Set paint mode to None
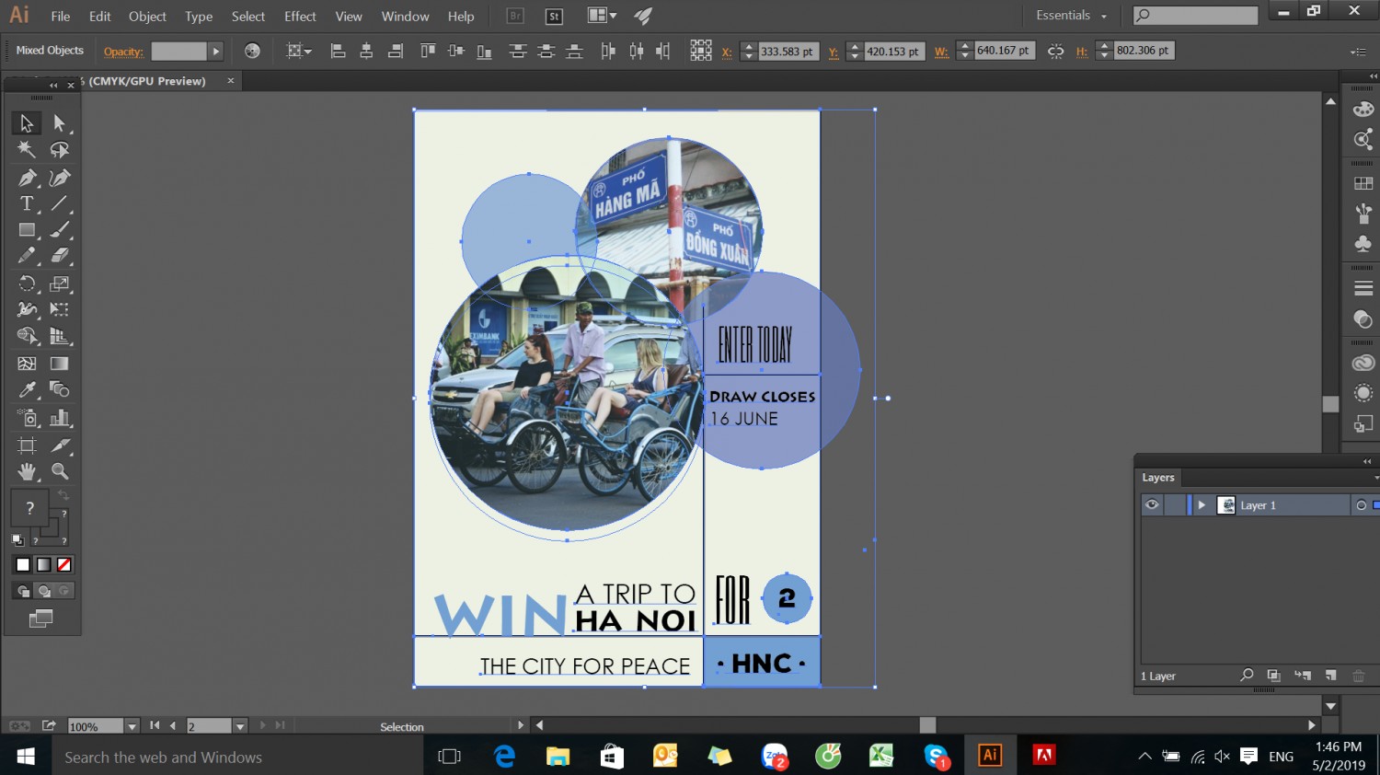1380x775 pixels. (x=64, y=564)
